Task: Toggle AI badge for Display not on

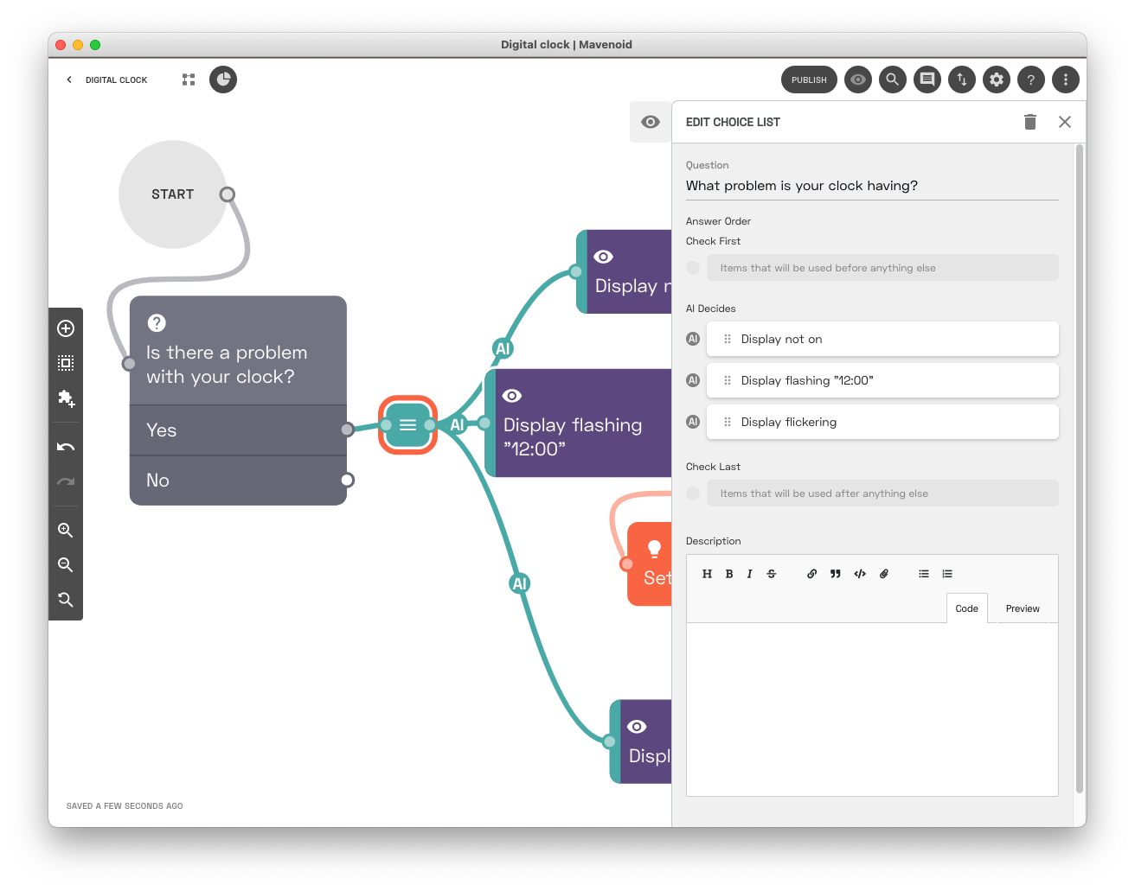Action: tap(693, 340)
